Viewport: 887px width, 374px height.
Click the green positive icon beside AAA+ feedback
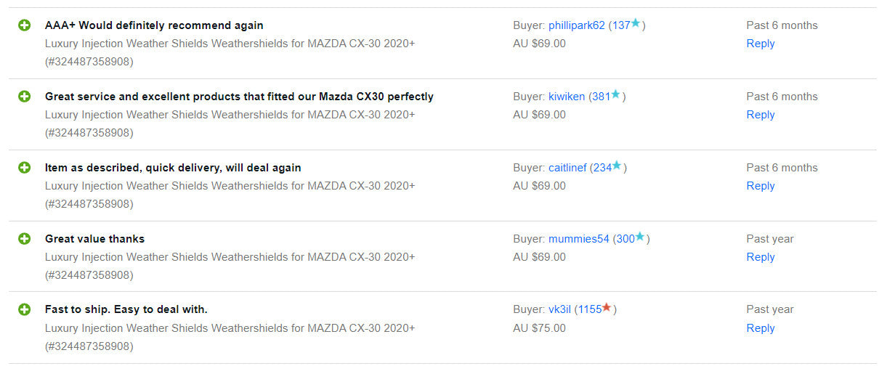pos(25,25)
